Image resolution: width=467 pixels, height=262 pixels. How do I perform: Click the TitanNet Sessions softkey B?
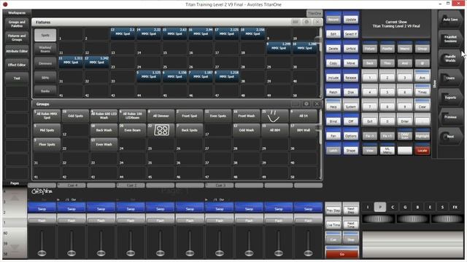449,39
